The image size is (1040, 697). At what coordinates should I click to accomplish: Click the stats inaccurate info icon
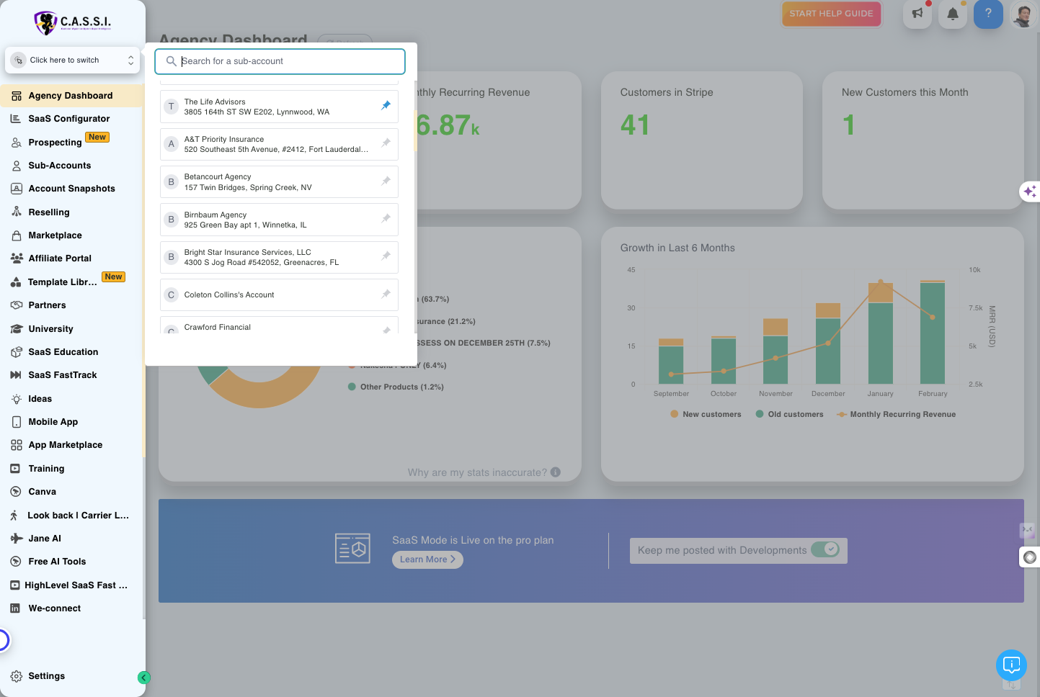[x=556, y=472]
